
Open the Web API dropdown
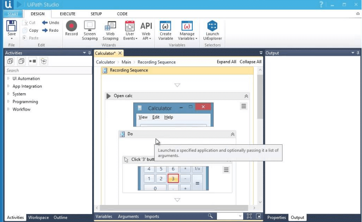coord(146,31)
